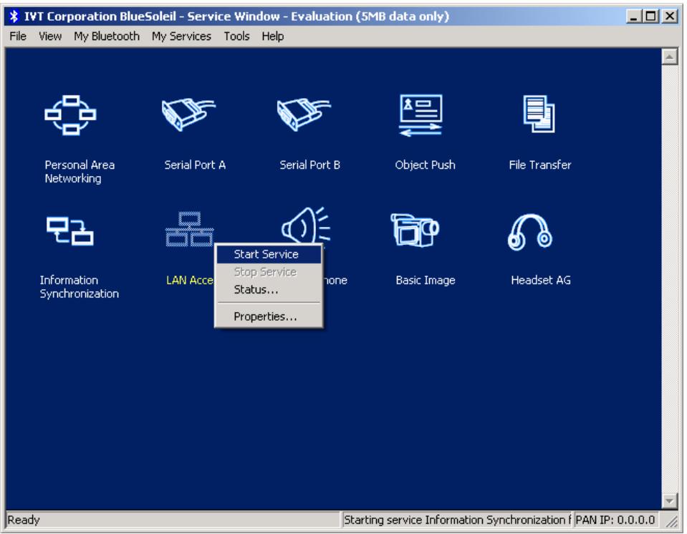This screenshot has width=687, height=534.
Task: Click the Headset AG label
Action: [x=541, y=280]
